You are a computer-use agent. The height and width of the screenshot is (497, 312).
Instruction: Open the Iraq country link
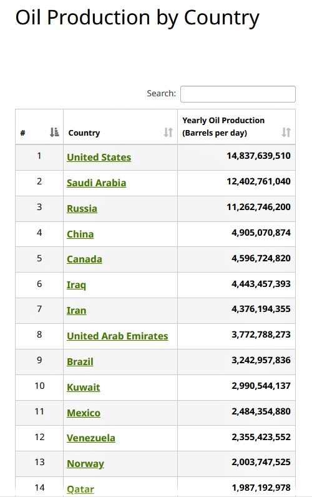76,285
